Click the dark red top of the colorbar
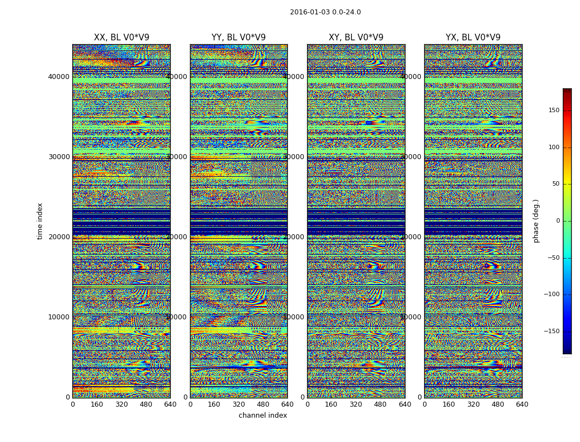Image resolution: width=580 pixels, height=442 pixels. [567, 91]
